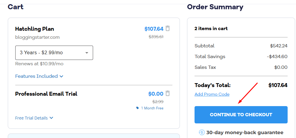Select the Hatchling Plan title
Viewport: 296px width, 138px height.
tap(34, 29)
